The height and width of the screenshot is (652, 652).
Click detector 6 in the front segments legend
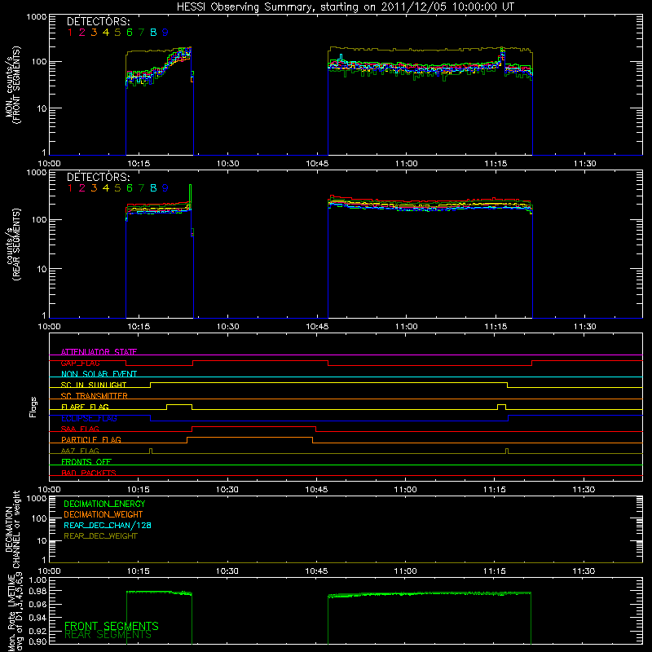point(130,33)
